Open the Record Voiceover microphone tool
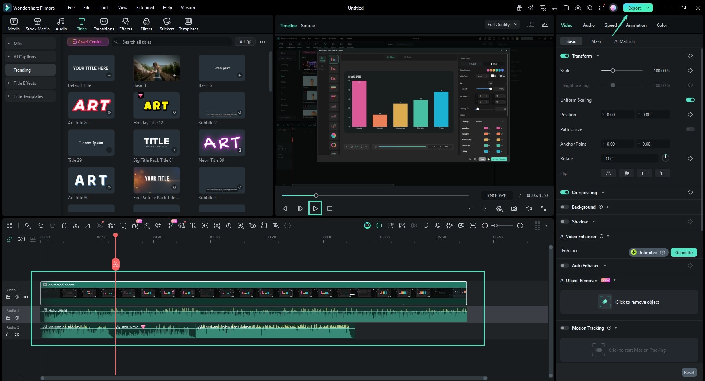Viewport: 705px width, 381px height. 437,225
